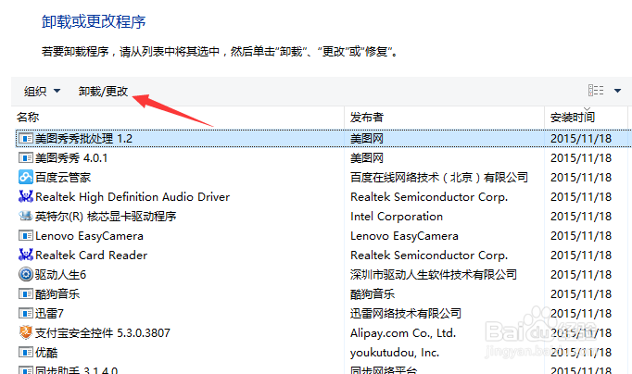Click the view mode icon in toolbar
Screen dimensions: 632x374
pos(596,91)
